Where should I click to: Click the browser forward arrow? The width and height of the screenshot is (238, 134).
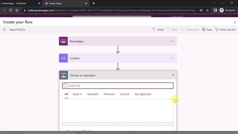point(4,10)
